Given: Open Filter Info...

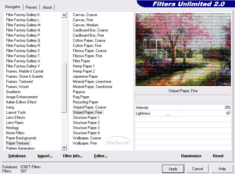Looking at the screenshot, I should [73, 156].
